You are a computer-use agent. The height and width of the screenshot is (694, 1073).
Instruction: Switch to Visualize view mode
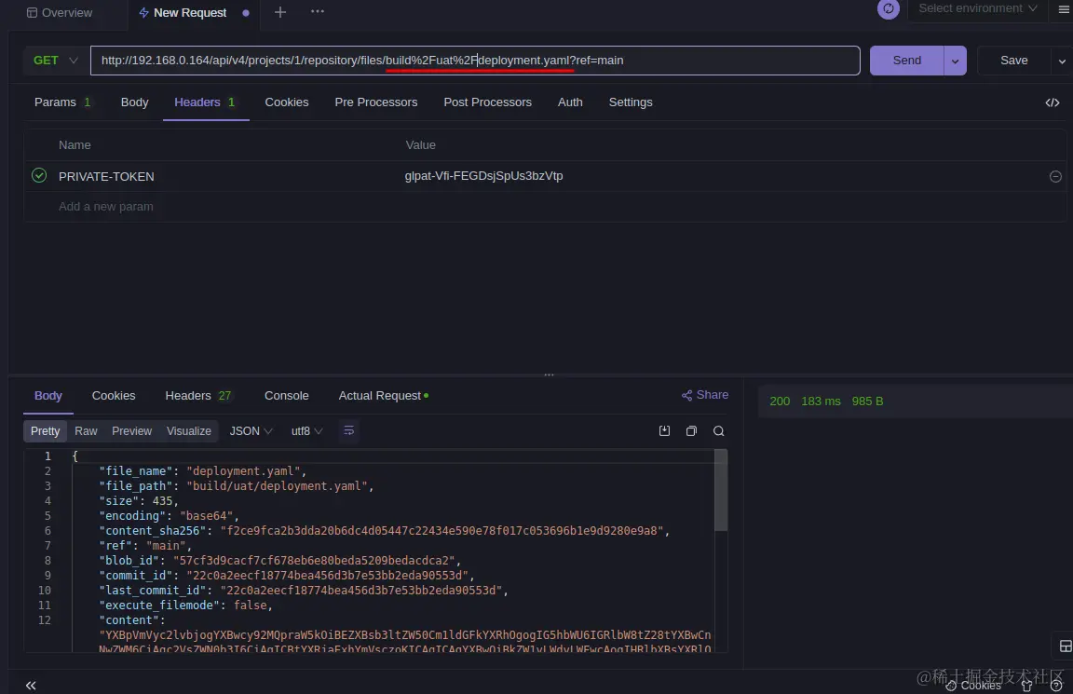pos(189,431)
